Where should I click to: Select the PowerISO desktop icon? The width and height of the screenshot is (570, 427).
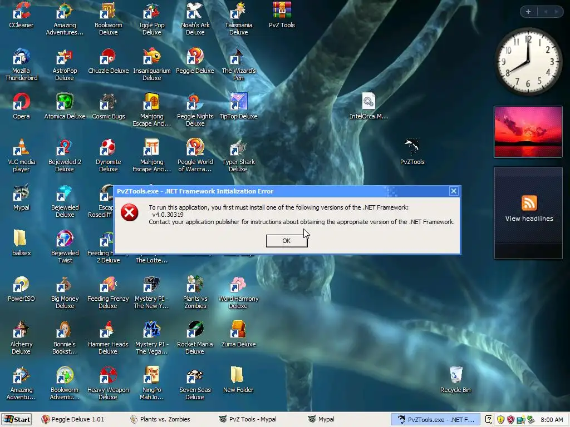click(x=21, y=289)
